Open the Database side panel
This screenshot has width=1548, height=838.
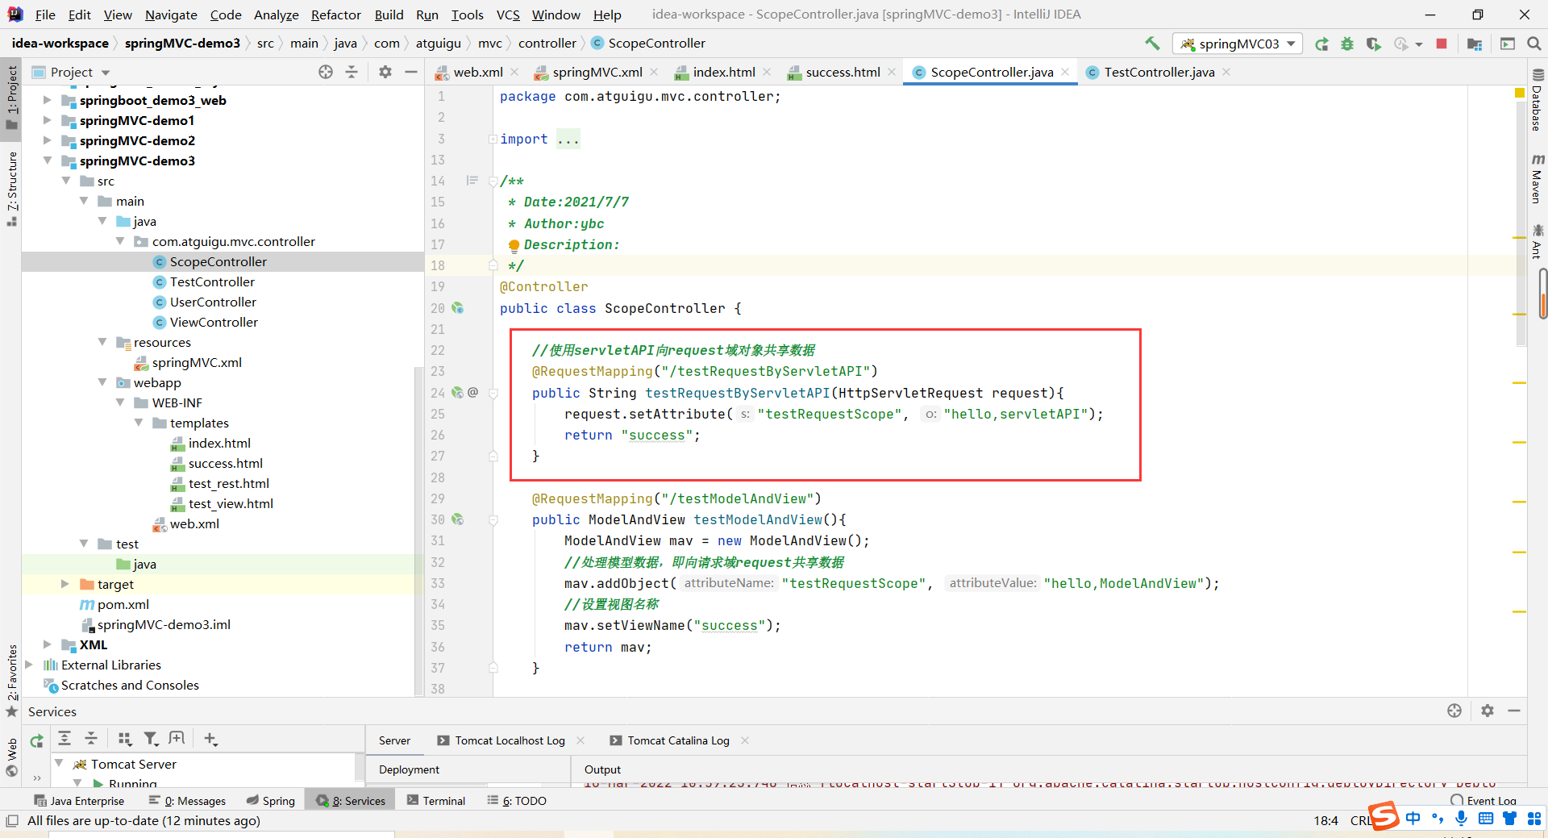(x=1537, y=100)
